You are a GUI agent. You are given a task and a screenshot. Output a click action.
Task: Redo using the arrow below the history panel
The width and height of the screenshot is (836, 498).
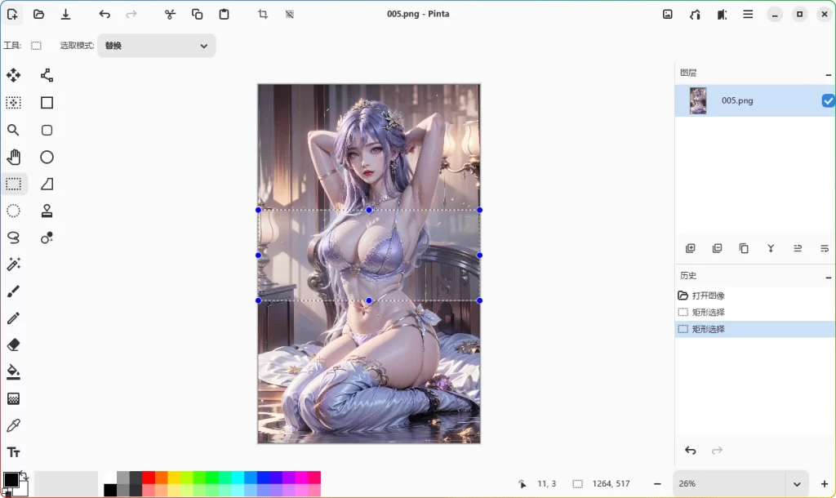[717, 450]
